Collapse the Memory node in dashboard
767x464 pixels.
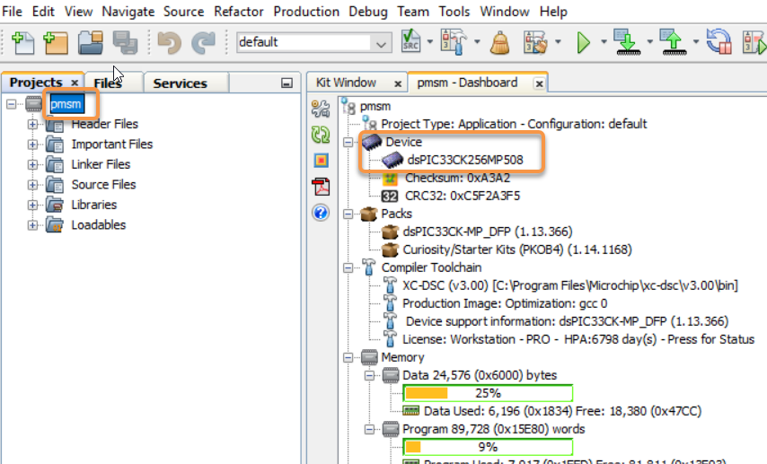(348, 357)
